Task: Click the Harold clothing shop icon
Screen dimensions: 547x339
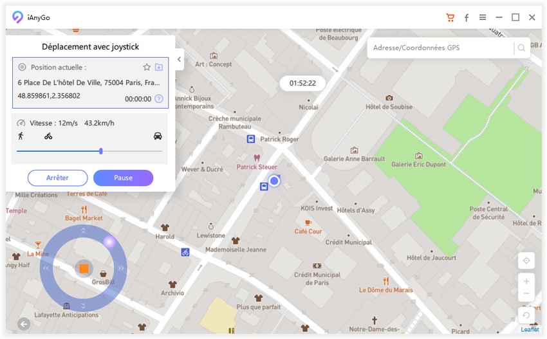Action: (165, 228)
